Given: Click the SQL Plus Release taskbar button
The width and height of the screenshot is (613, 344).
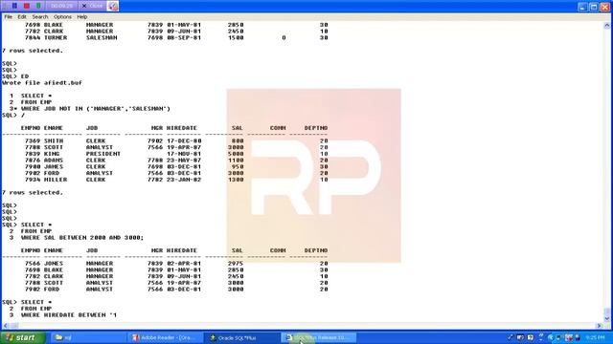Looking at the screenshot, I should pyautogui.click(x=319, y=337).
